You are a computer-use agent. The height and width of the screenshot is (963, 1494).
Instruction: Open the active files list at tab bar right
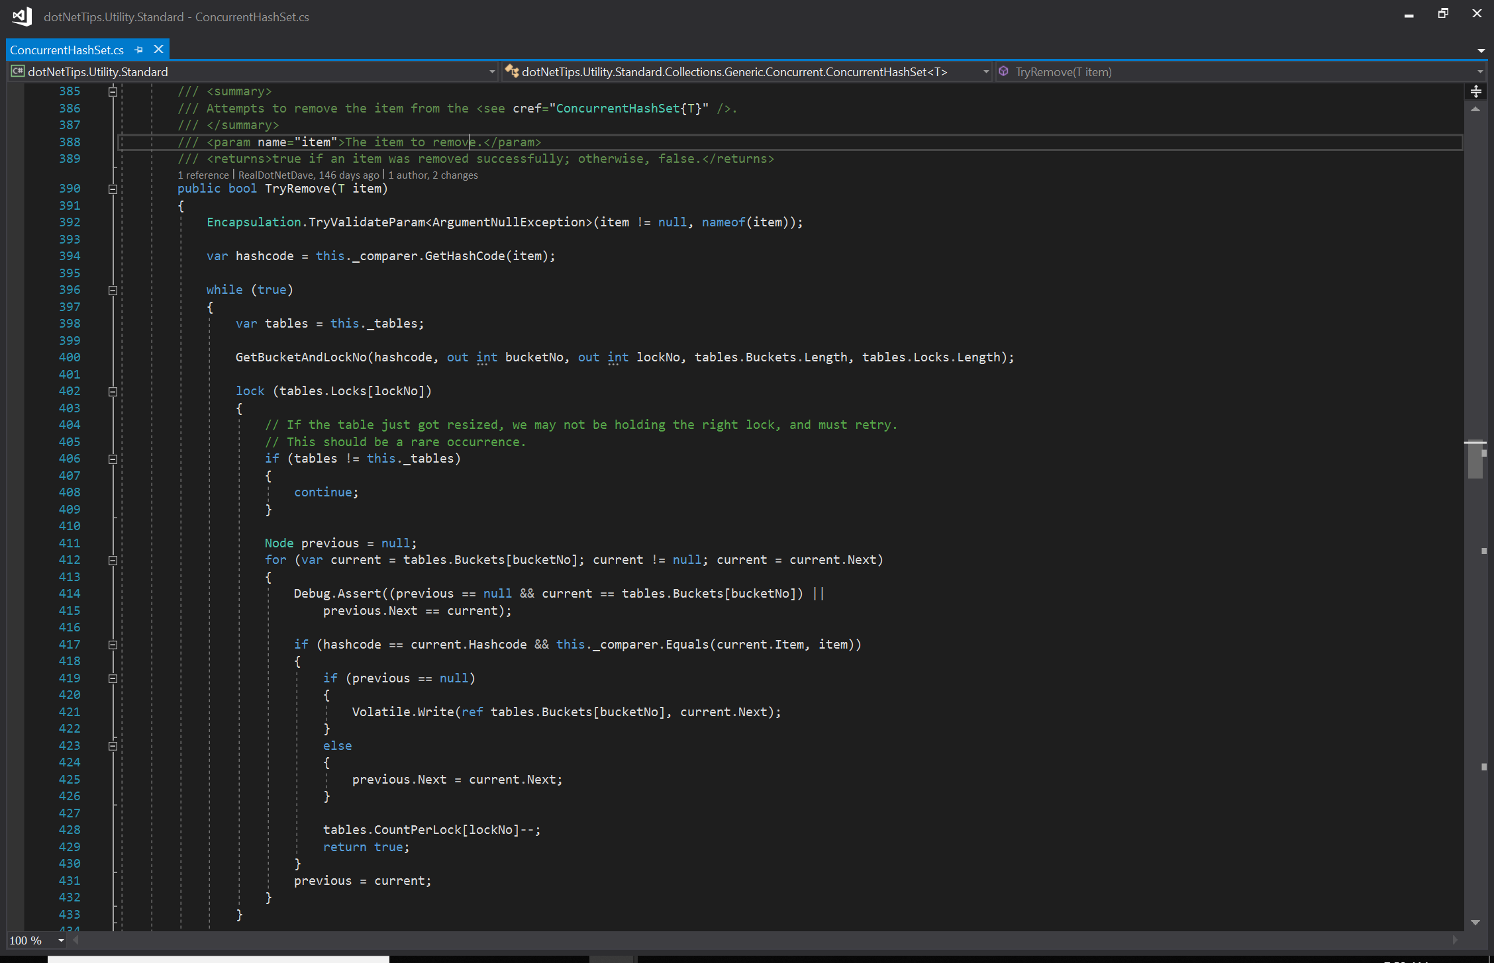tap(1481, 50)
